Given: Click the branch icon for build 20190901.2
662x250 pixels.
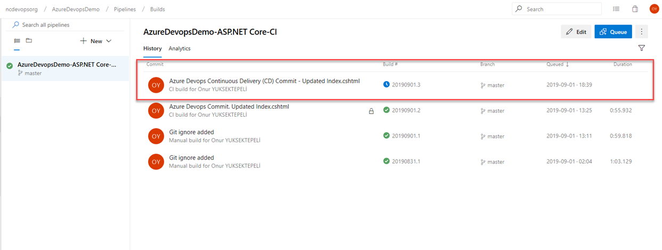Looking at the screenshot, I should pyautogui.click(x=483, y=111).
